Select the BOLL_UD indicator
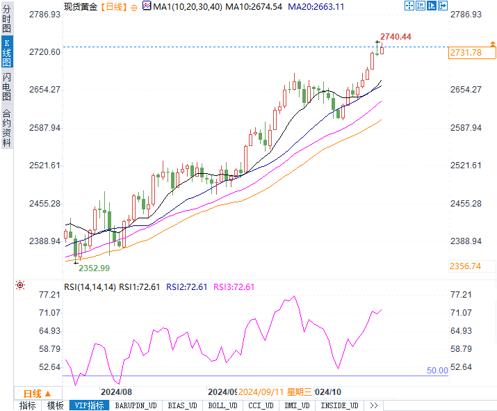This screenshot has width=497, height=411. tap(222, 405)
